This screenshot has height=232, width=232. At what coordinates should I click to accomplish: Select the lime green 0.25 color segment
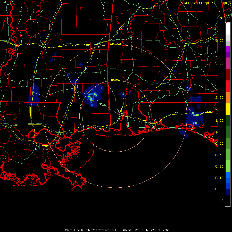pyautogui.click(x=228, y=166)
